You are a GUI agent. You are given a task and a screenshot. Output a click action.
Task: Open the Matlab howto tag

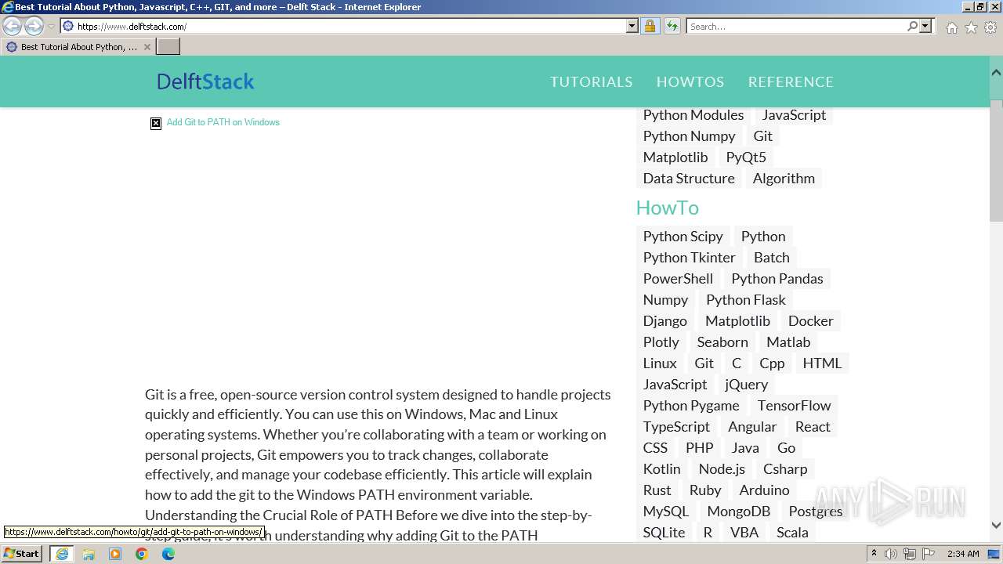788,342
